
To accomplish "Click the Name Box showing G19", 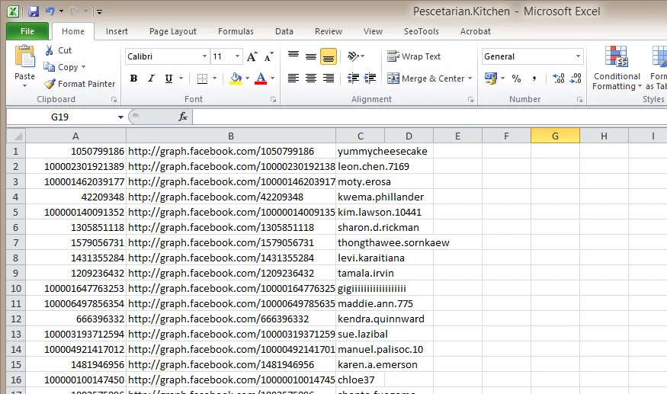I will [x=60, y=117].
